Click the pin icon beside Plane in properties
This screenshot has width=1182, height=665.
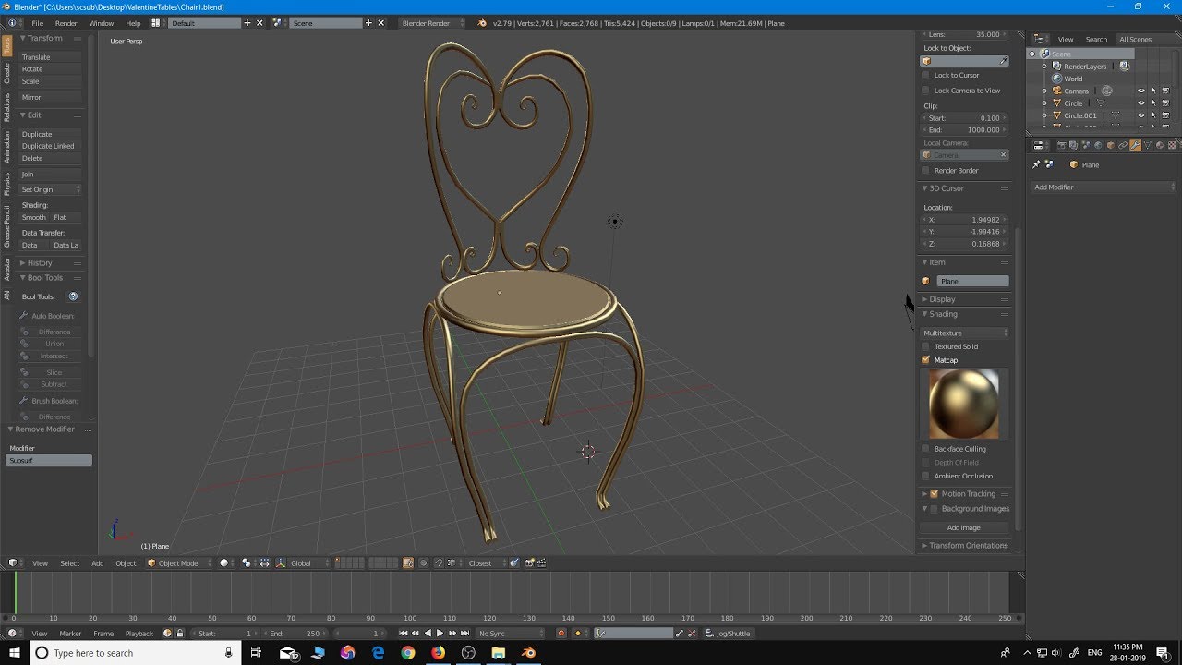tap(1036, 164)
